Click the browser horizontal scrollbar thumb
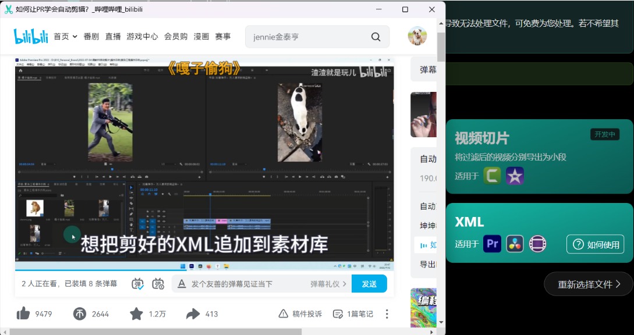 point(155,332)
